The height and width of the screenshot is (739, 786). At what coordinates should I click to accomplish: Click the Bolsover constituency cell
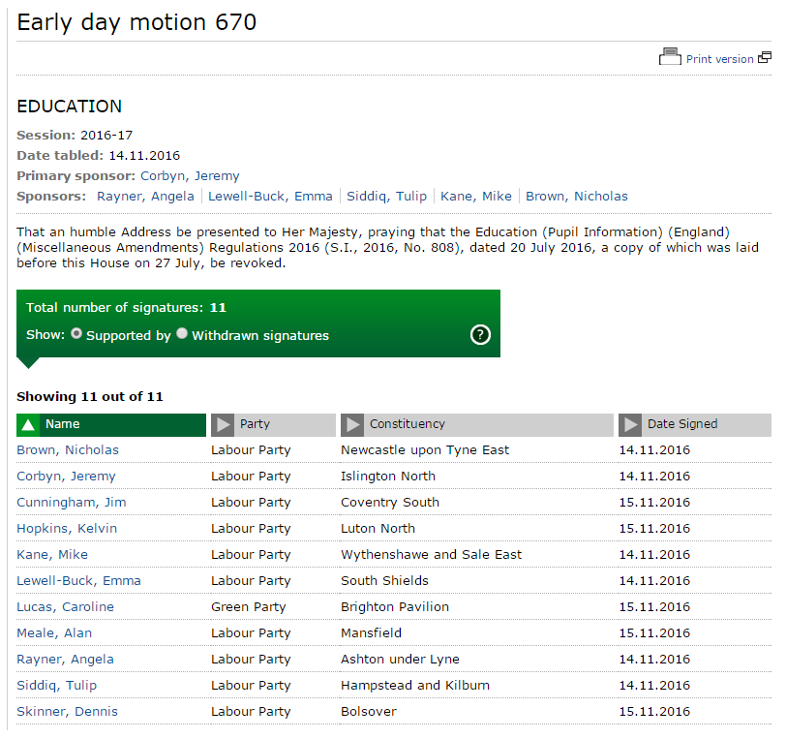(369, 712)
